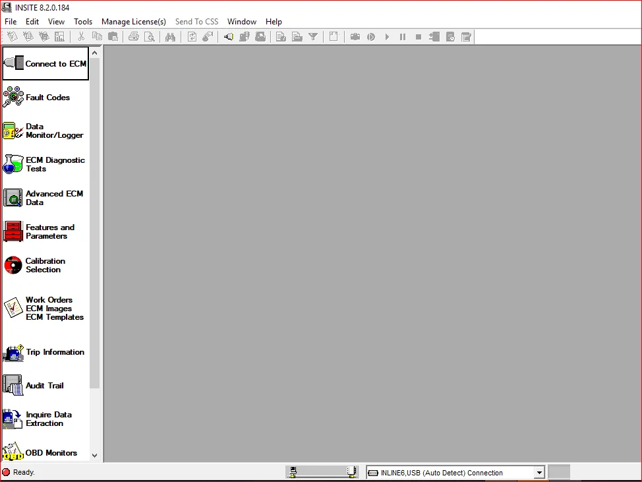Select ECM Diagnostic Tests flask icon
Viewport: 642px width, 482px height.
[13, 164]
